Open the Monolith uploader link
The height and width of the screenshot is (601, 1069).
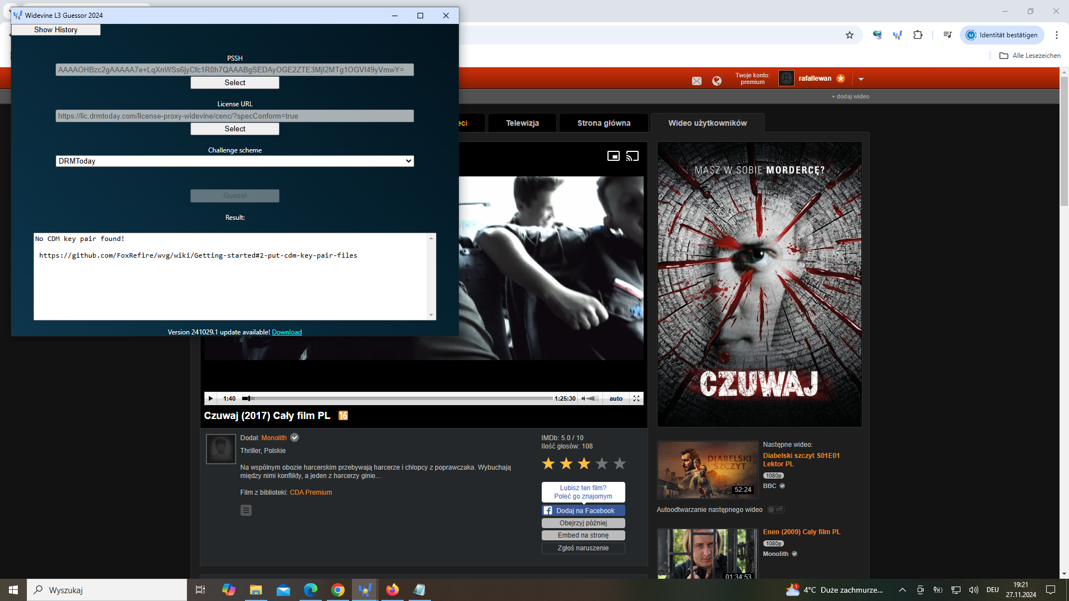[274, 438]
